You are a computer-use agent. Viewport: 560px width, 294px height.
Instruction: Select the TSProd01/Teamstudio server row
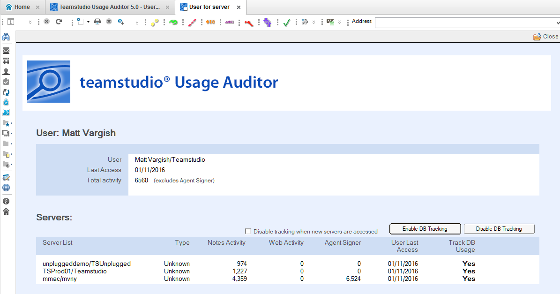pos(288,271)
